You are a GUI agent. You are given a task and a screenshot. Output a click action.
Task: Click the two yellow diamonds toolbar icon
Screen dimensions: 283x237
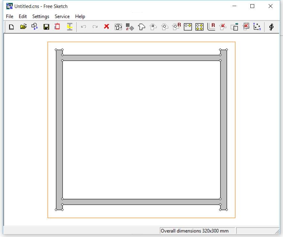188,27
